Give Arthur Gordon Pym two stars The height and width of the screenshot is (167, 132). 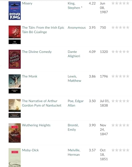(x=117, y=101)
